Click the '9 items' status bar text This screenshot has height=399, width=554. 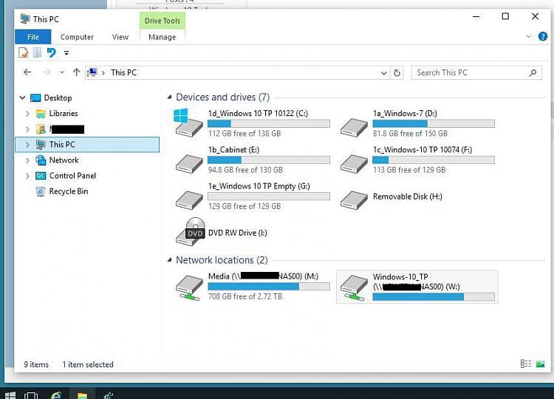click(x=36, y=364)
